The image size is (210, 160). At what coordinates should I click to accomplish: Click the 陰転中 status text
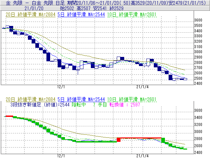(x=79, y=104)
